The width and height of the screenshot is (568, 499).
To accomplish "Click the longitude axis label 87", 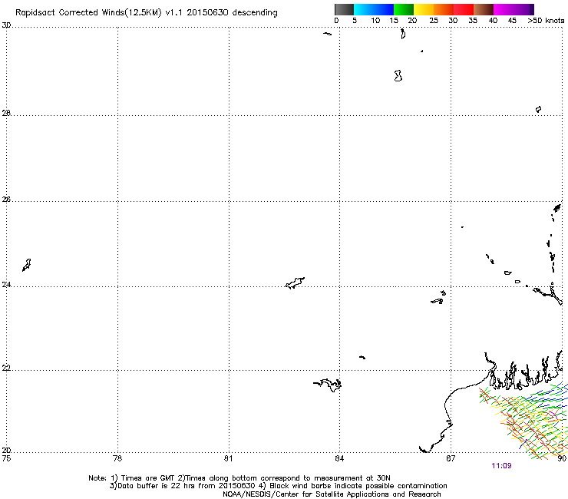I will (451, 458).
